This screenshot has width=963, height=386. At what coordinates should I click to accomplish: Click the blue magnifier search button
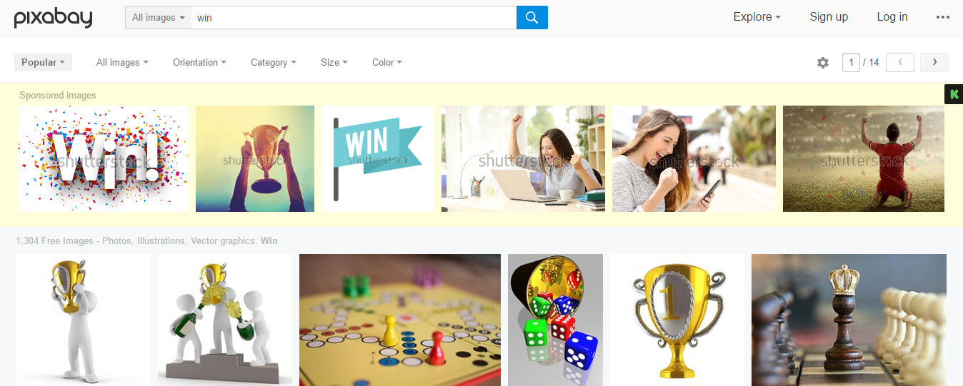532,17
